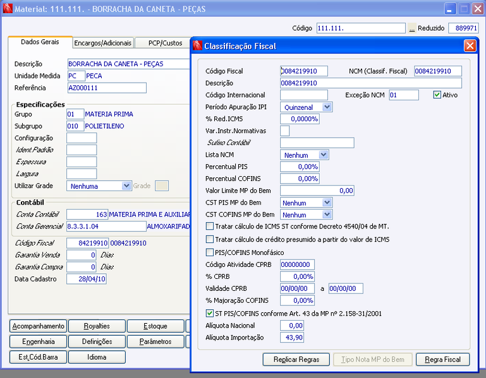The width and height of the screenshot is (486, 378).
Task: Click the Descrição field BORRACHA DA CANETA
Action: (129, 64)
